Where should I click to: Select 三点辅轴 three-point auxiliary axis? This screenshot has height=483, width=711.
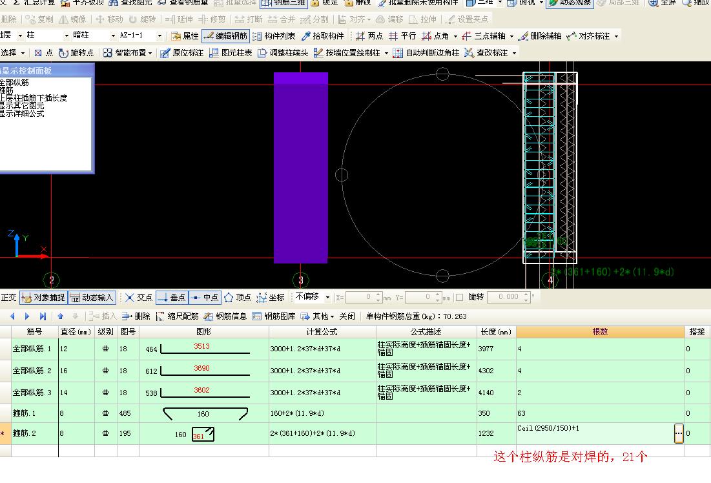(484, 36)
